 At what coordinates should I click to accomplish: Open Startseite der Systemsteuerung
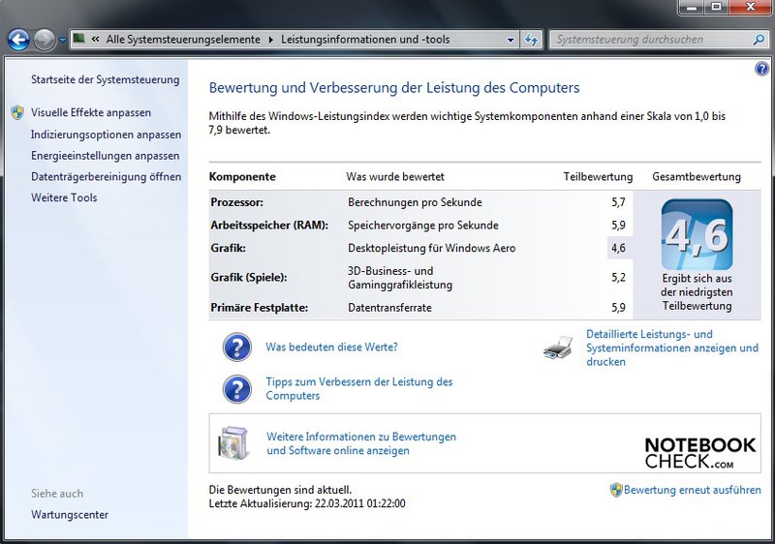105,79
